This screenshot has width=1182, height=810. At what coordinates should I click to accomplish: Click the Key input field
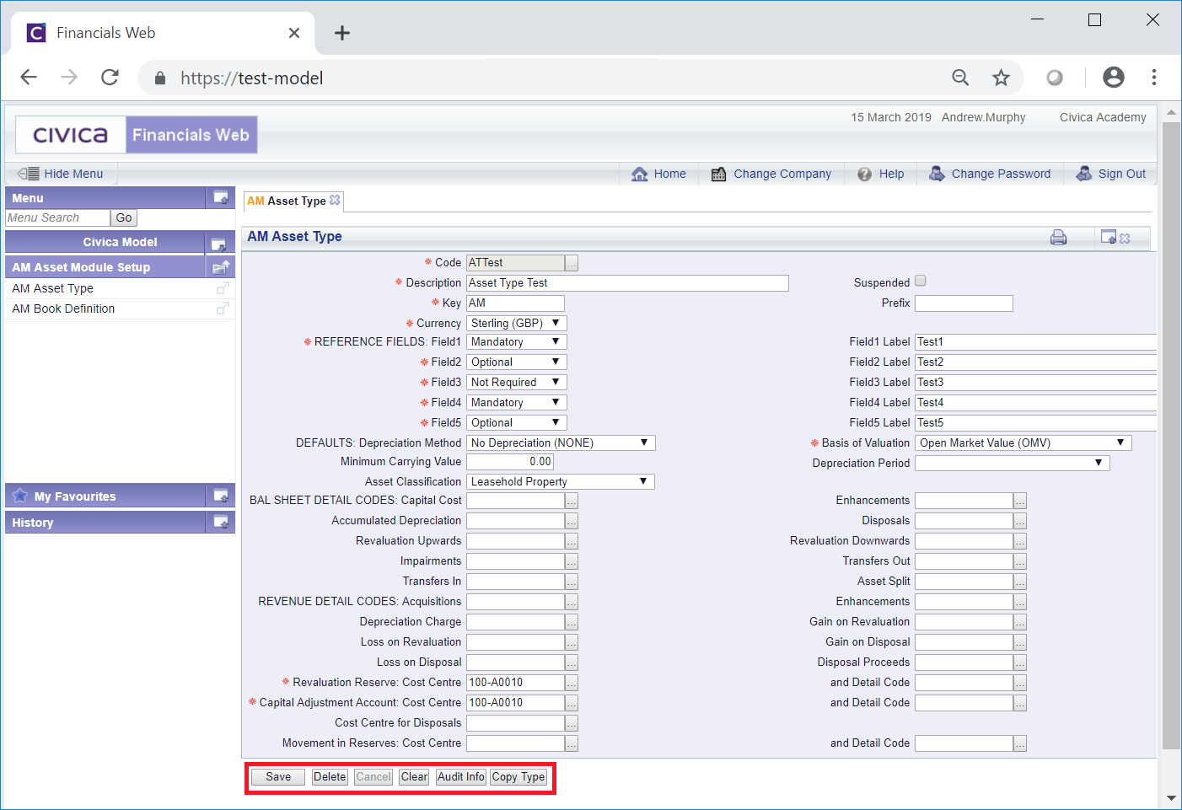(515, 303)
